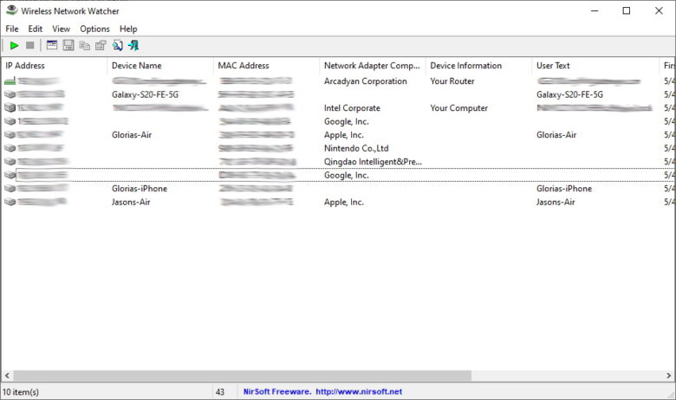Open the nirsoft.net link in status bar
Screen dimensions: 676x400
coord(359,391)
